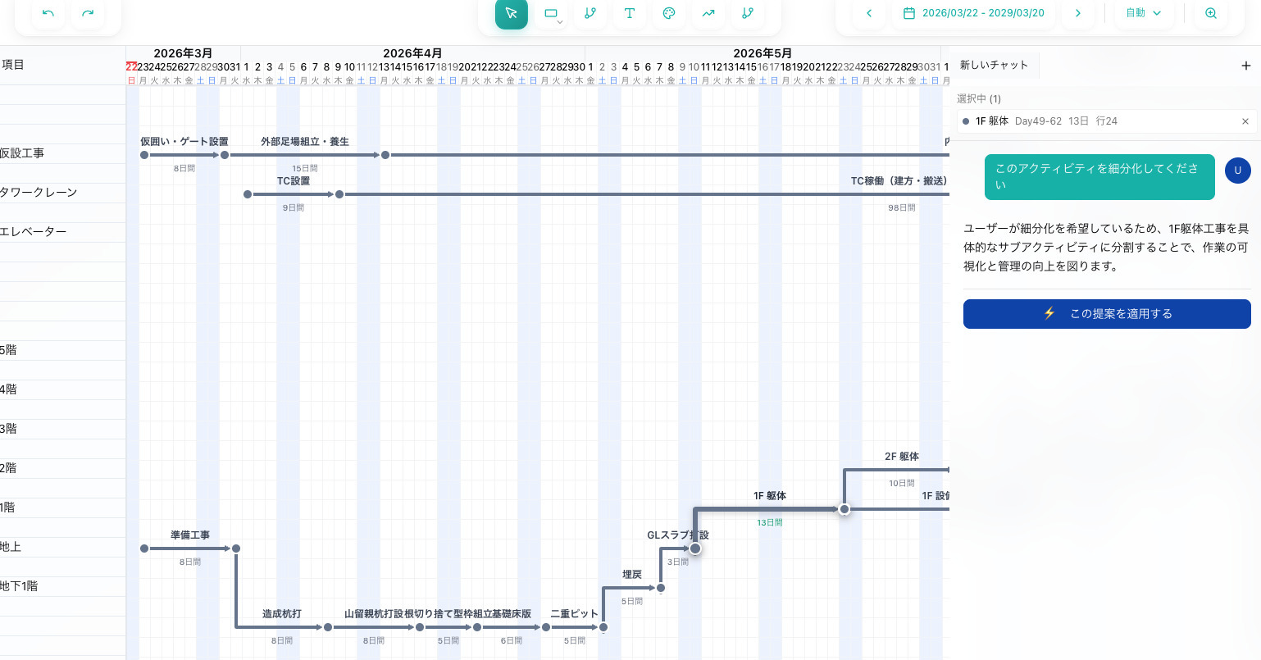1261x660 pixels.
Task: Select the pointer selection tool
Action: tap(512, 13)
